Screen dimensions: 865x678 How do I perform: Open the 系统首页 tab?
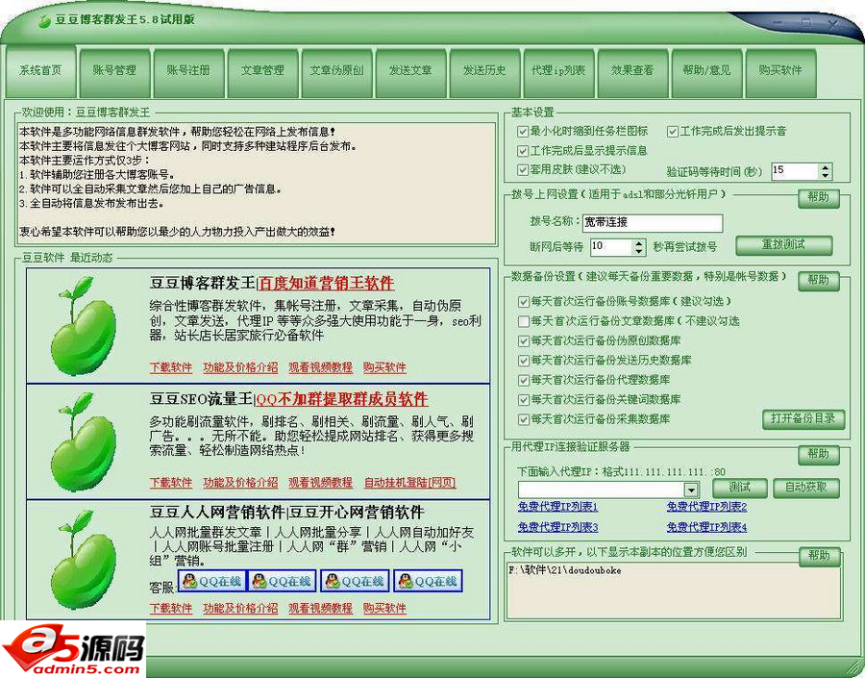tap(40, 72)
